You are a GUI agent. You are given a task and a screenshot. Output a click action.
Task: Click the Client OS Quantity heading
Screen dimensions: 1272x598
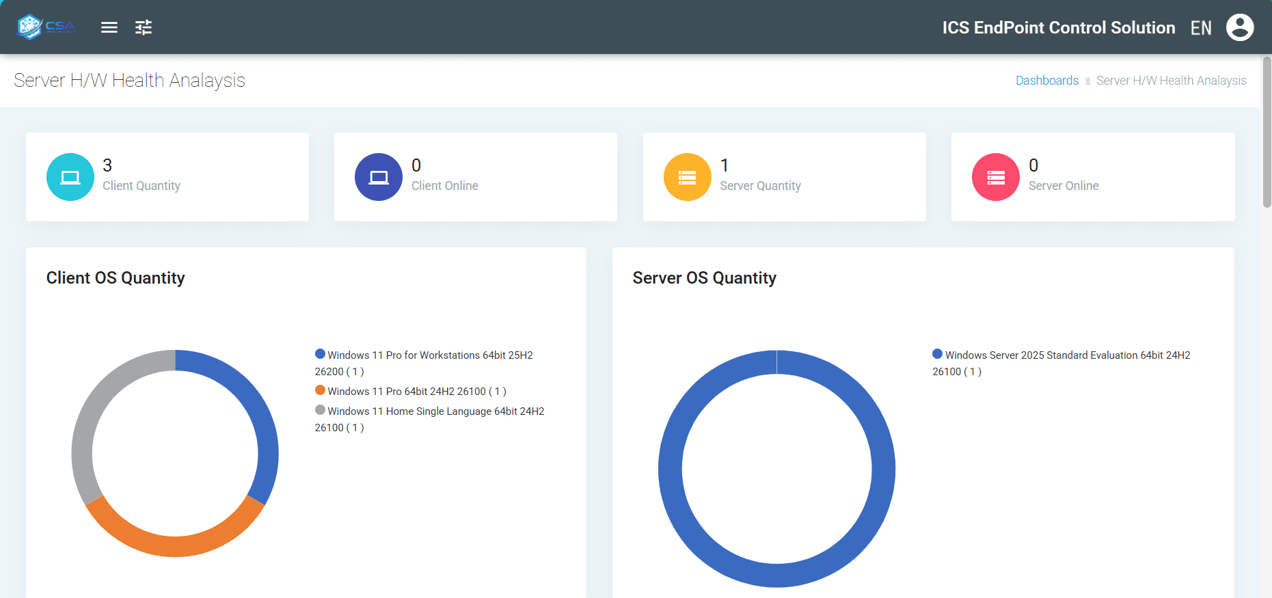tap(116, 278)
